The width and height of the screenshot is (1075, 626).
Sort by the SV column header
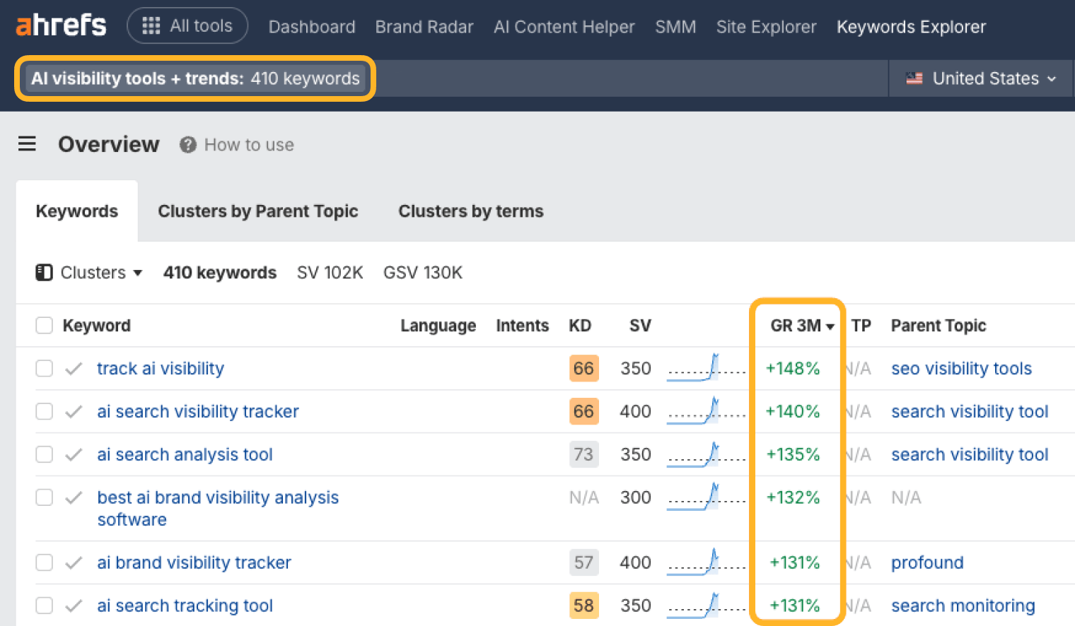click(640, 326)
